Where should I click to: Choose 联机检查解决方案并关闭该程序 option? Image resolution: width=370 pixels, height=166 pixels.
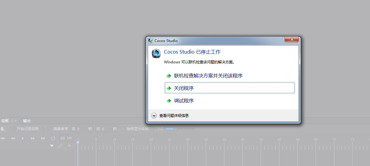pos(230,76)
